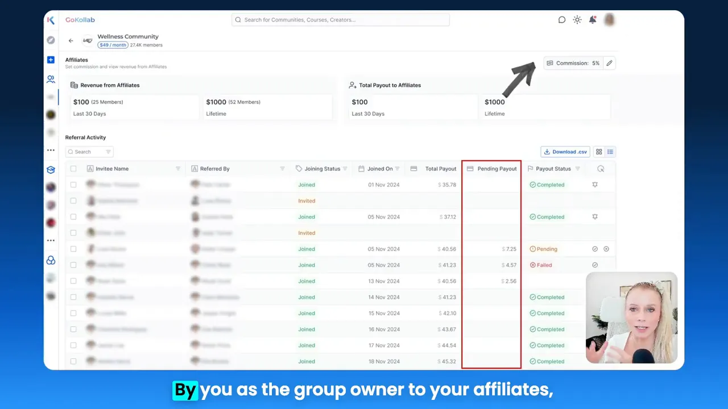728x409 pixels.
Task: Open the chat messages icon in header
Action: point(562,20)
